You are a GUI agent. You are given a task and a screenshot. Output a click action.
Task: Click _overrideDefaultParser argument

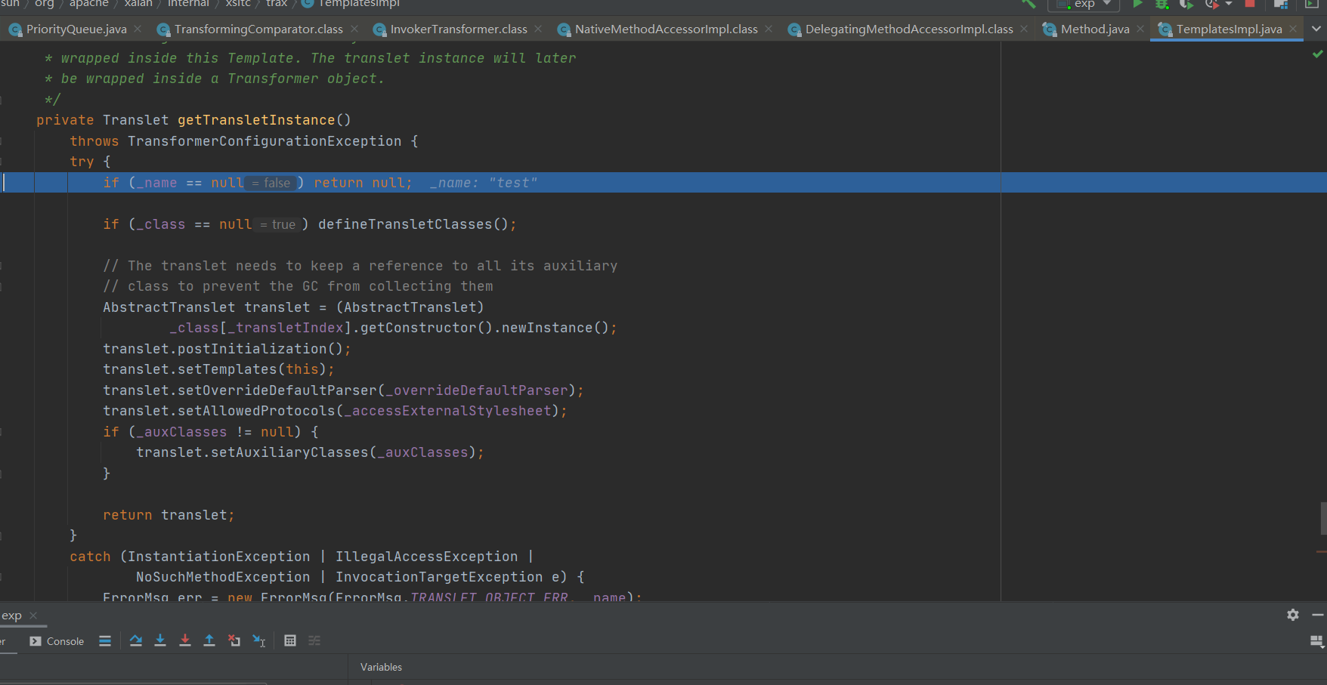coord(477,390)
